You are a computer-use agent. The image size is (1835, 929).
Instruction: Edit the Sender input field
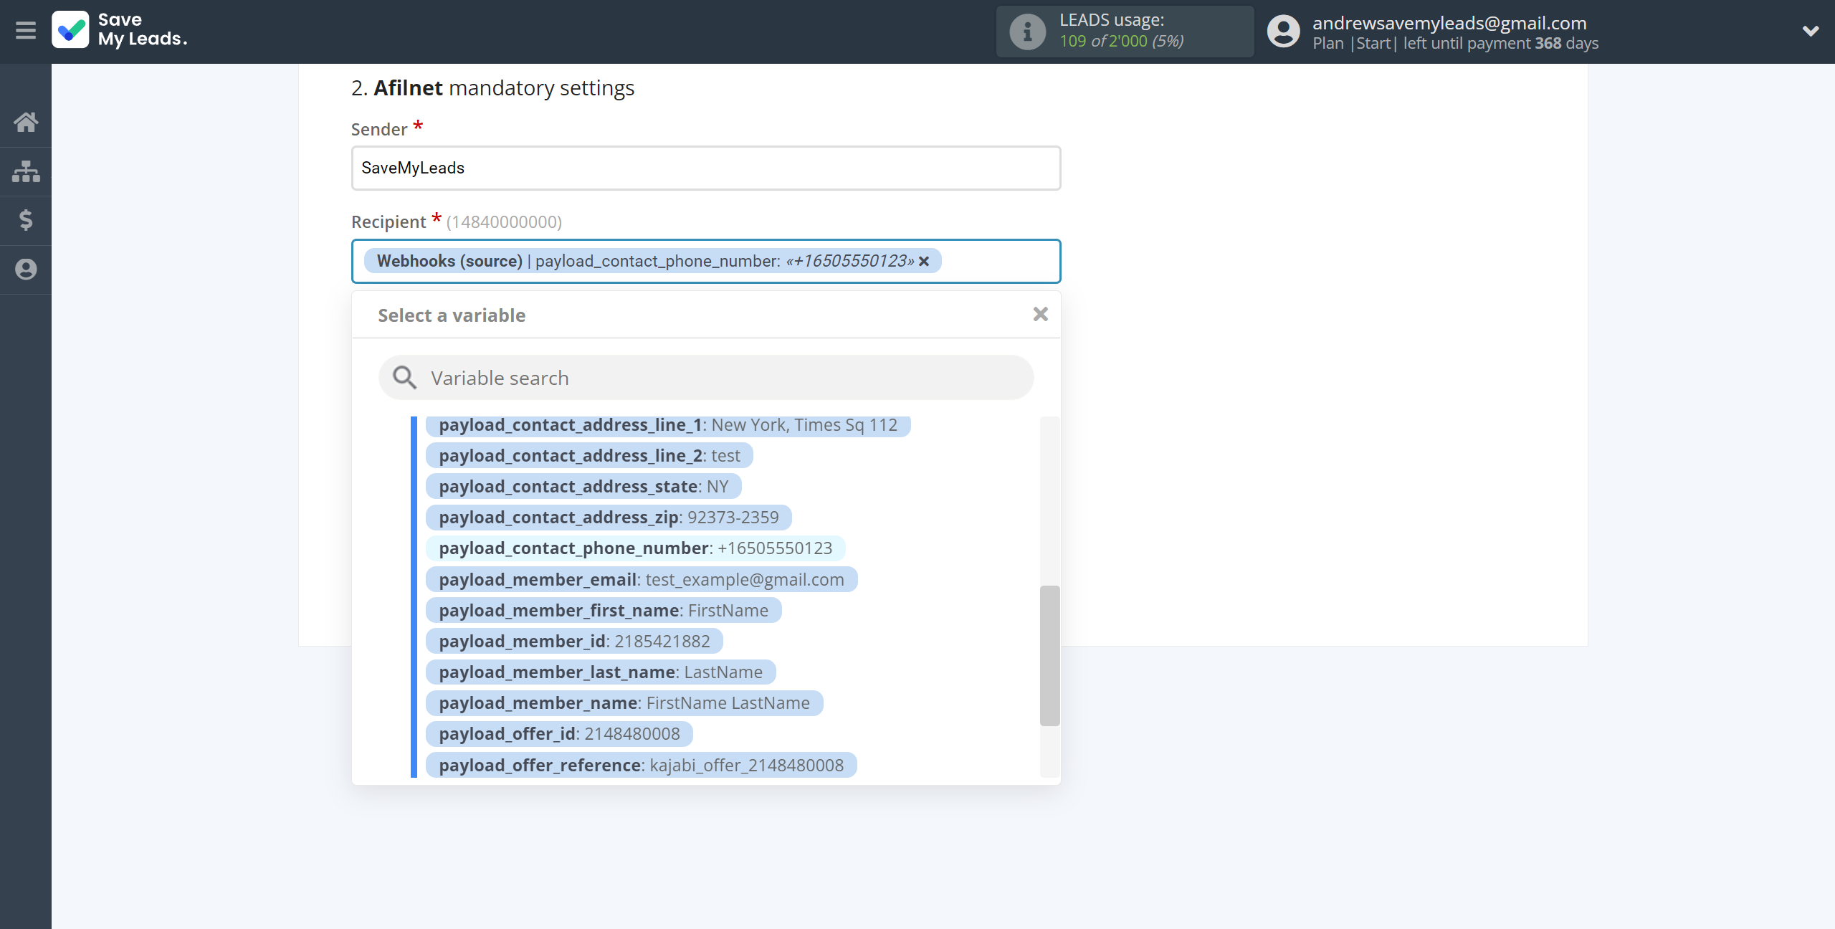(x=706, y=168)
